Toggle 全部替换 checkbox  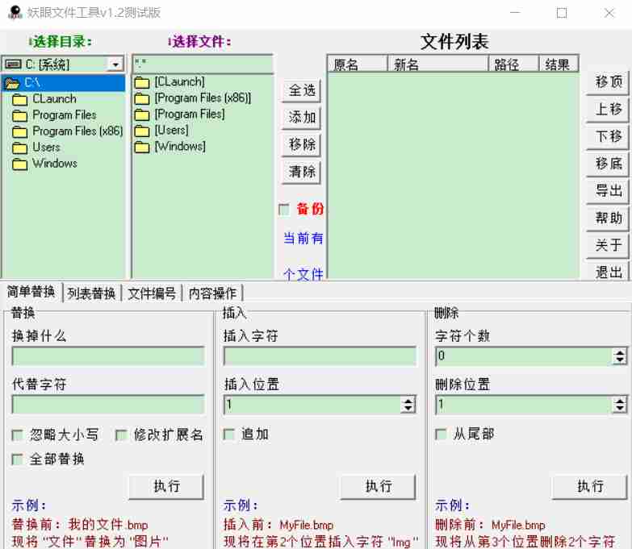tap(17, 460)
